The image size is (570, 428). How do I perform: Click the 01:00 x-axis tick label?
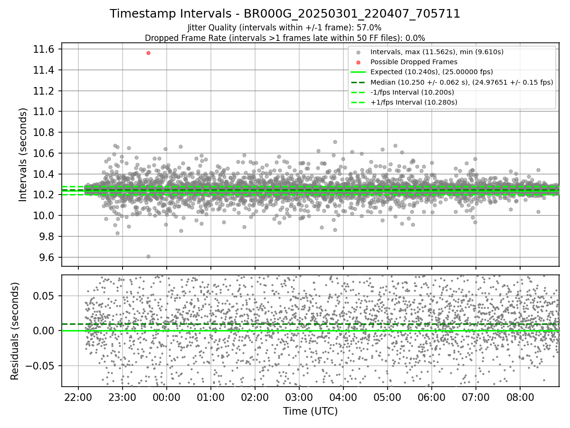[x=211, y=397]
